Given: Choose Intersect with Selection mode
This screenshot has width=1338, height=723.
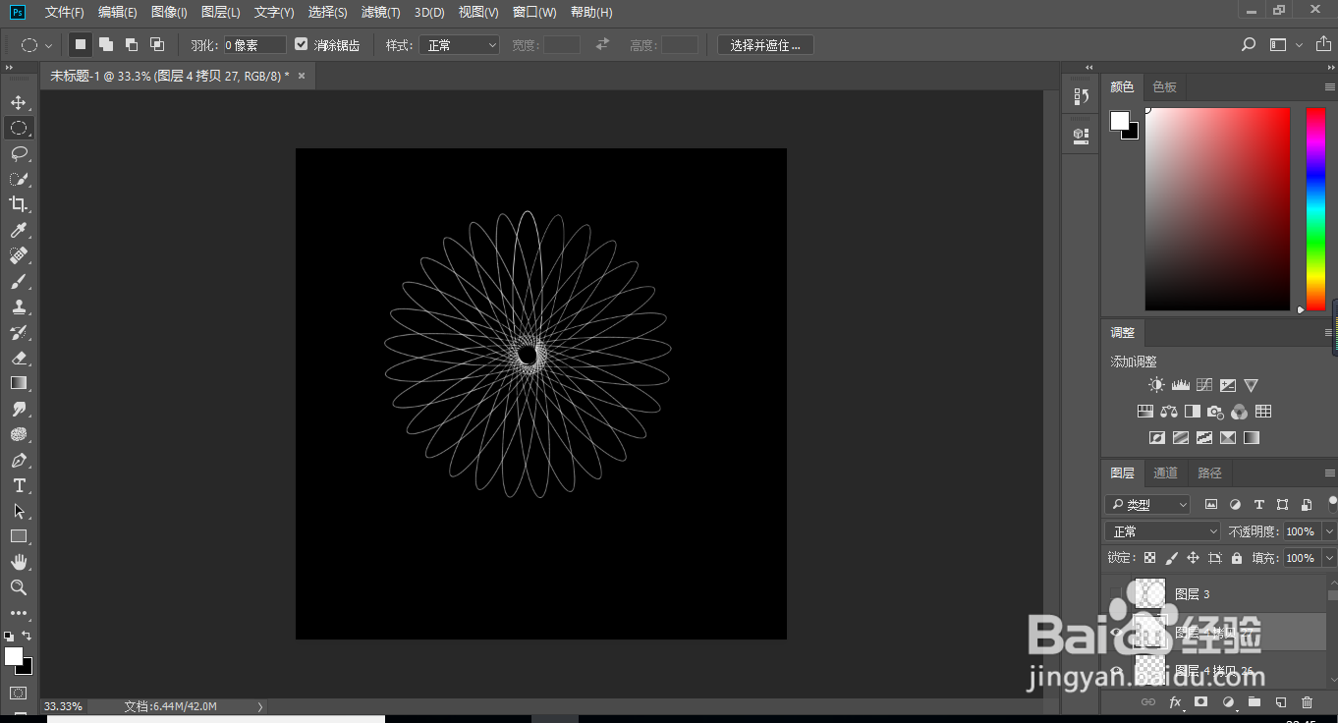Looking at the screenshot, I should click(156, 44).
